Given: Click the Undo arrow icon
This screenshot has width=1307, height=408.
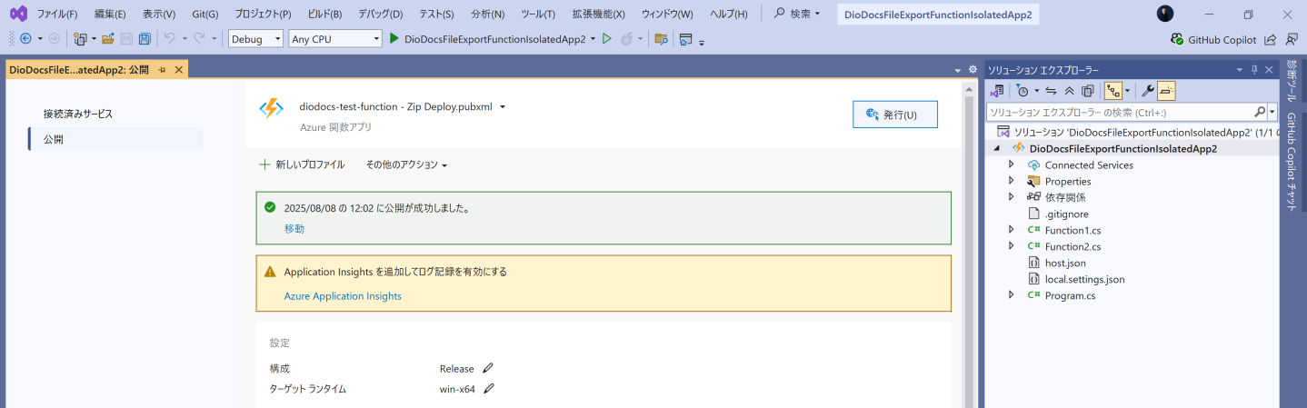Looking at the screenshot, I should pyautogui.click(x=170, y=39).
